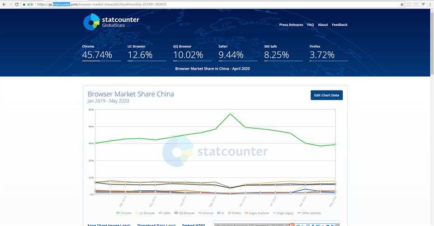
Task: Toggle the Android legend entry
Action: [206, 213]
